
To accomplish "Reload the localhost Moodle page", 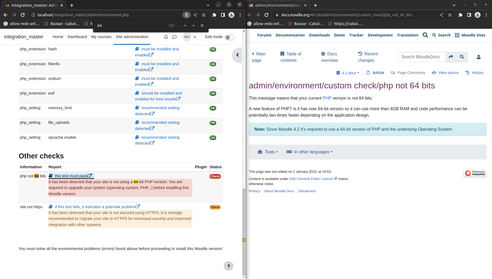I will [23, 15].
